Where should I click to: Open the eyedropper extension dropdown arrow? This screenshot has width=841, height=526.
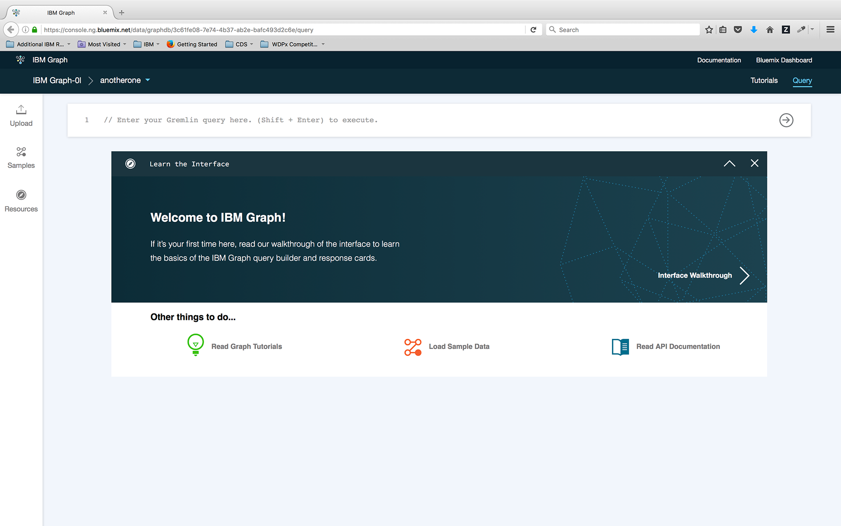click(812, 30)
